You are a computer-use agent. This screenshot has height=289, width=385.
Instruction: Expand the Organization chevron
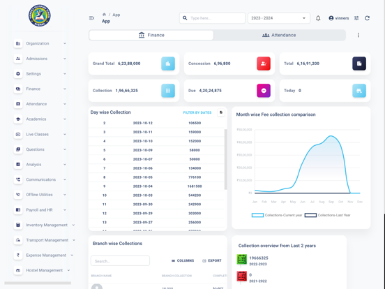point(65,43)
